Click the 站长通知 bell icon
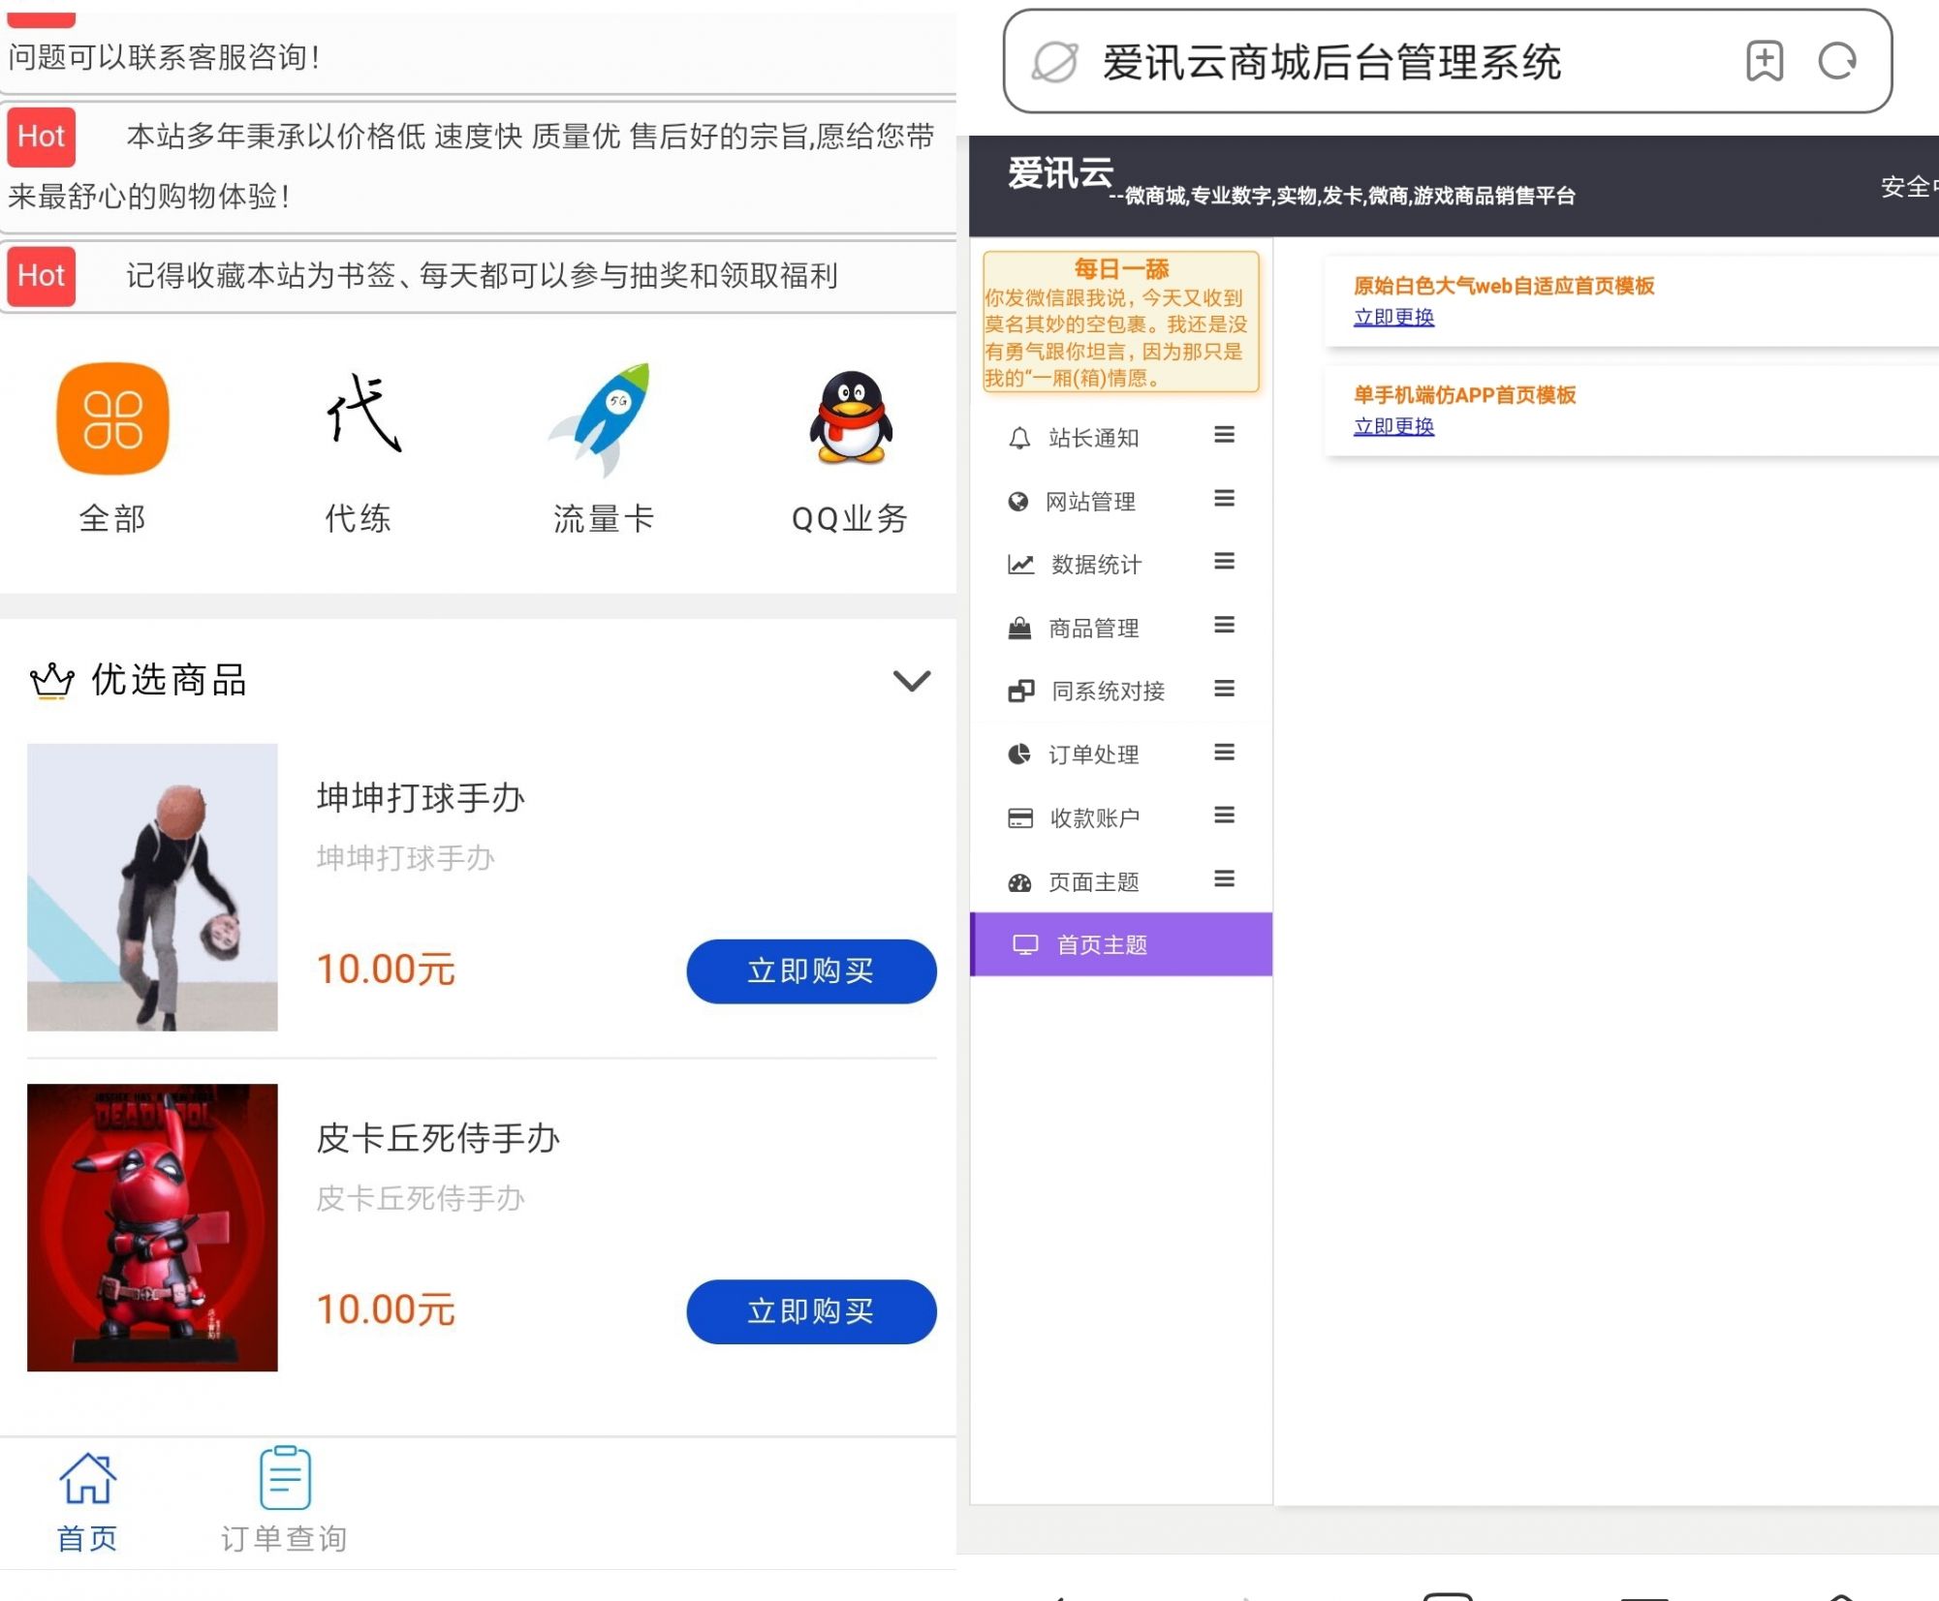Image resolution: width=1939 pixels, height=1601 pixels. tap(1019, 440)
